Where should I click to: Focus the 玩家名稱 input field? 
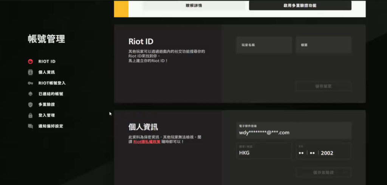264,45
